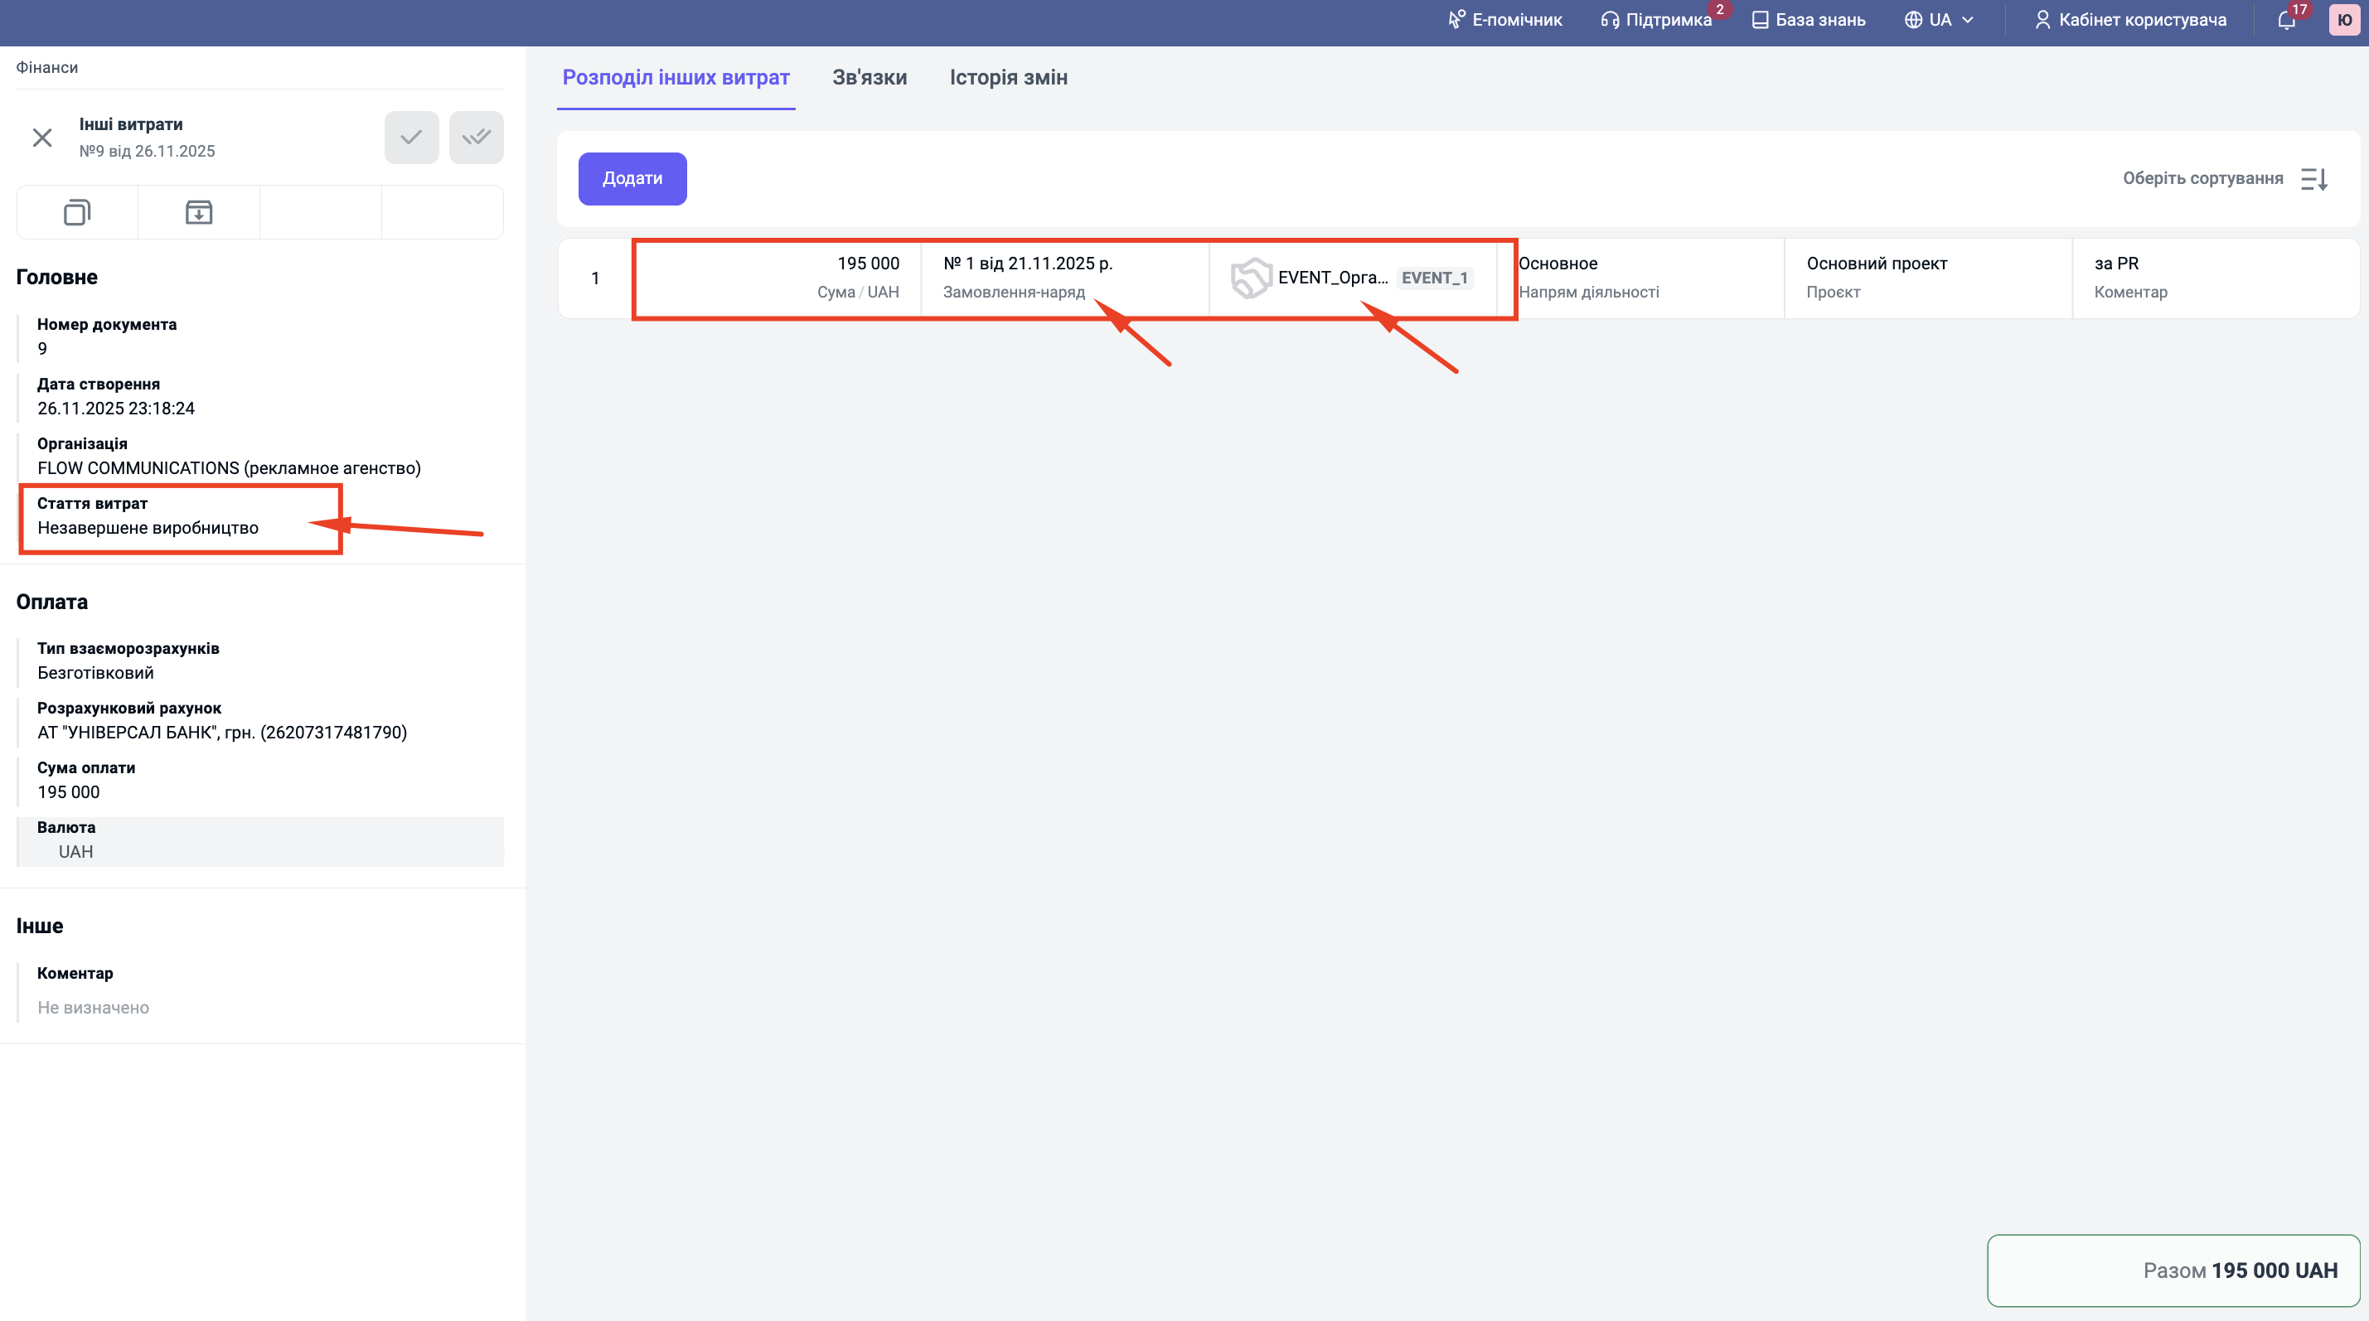Switch to the Зв'язки tab
Screen dimensions: 2369x1321
pos(869,77)
